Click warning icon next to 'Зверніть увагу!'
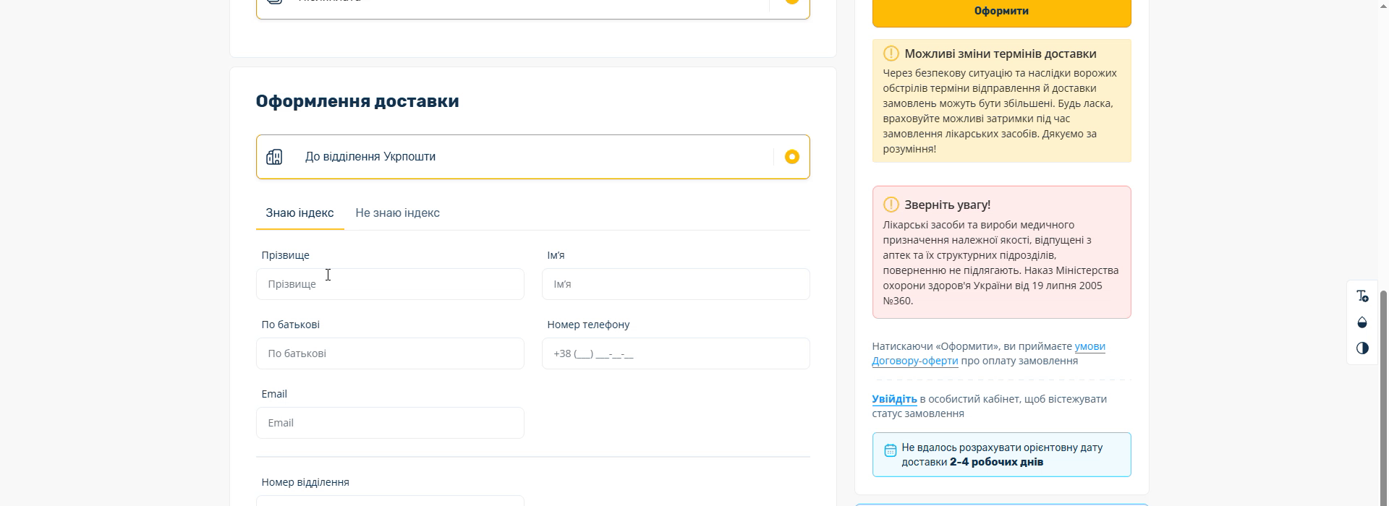The height and width of the screenshot is (506, 1389). tap(891, 205)
